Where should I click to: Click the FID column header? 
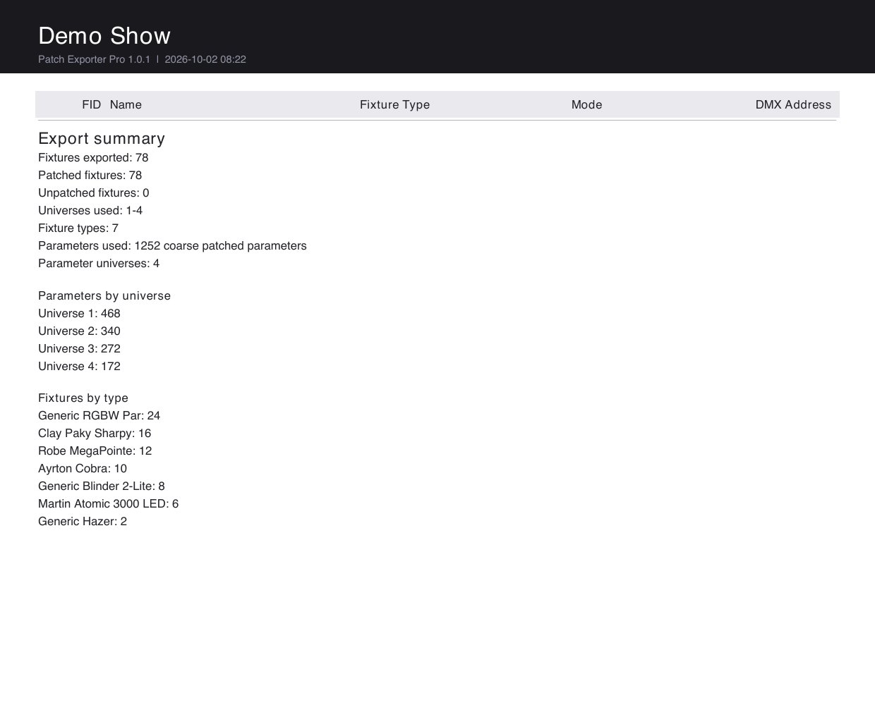[x=91, y=104]
